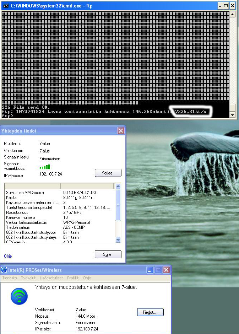Viewport: 239px width, 334px height.
Task: Click the signal strength bars indicator
Action: click(44, 167)
